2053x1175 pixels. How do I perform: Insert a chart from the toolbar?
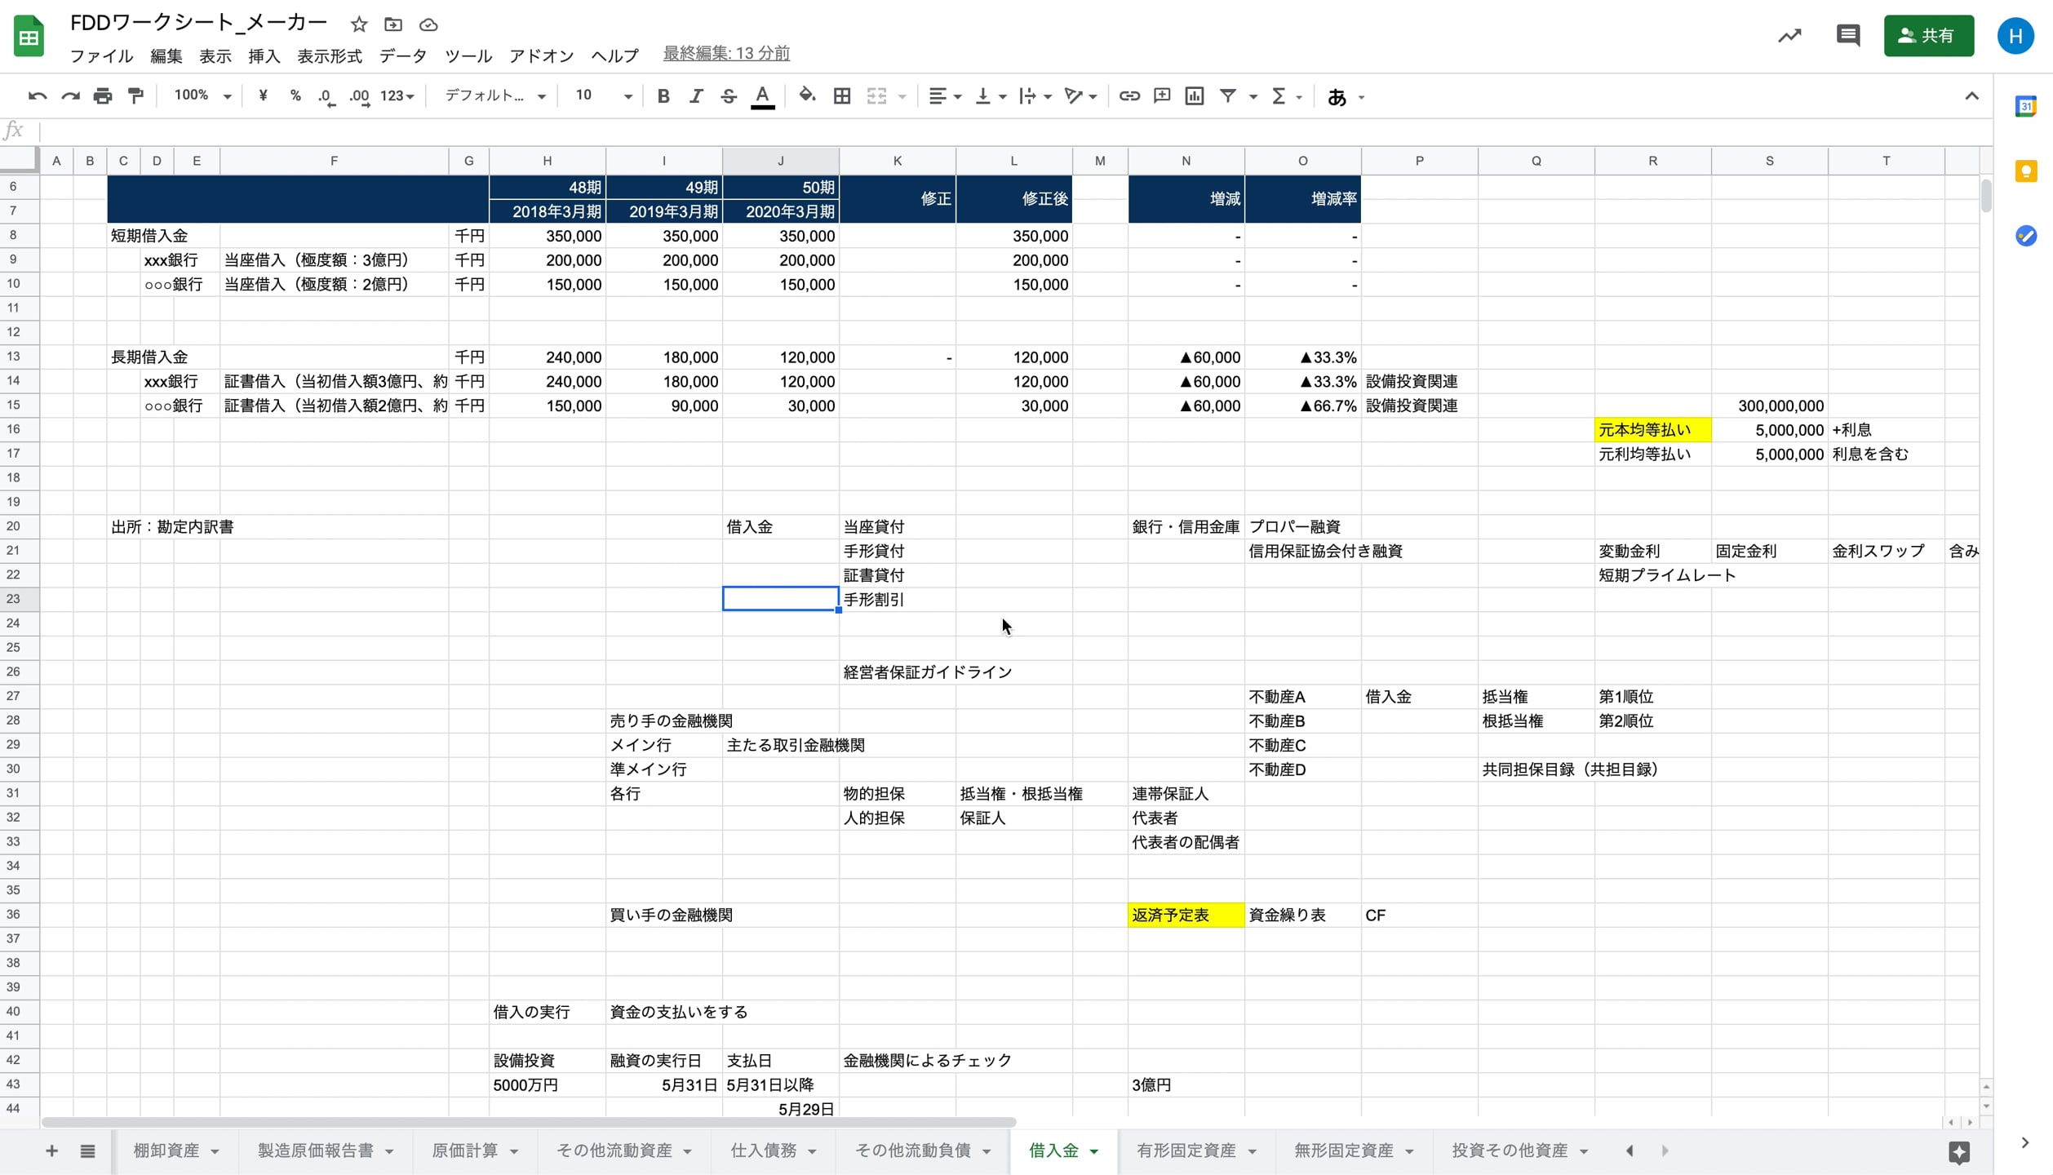point(1194,95)
